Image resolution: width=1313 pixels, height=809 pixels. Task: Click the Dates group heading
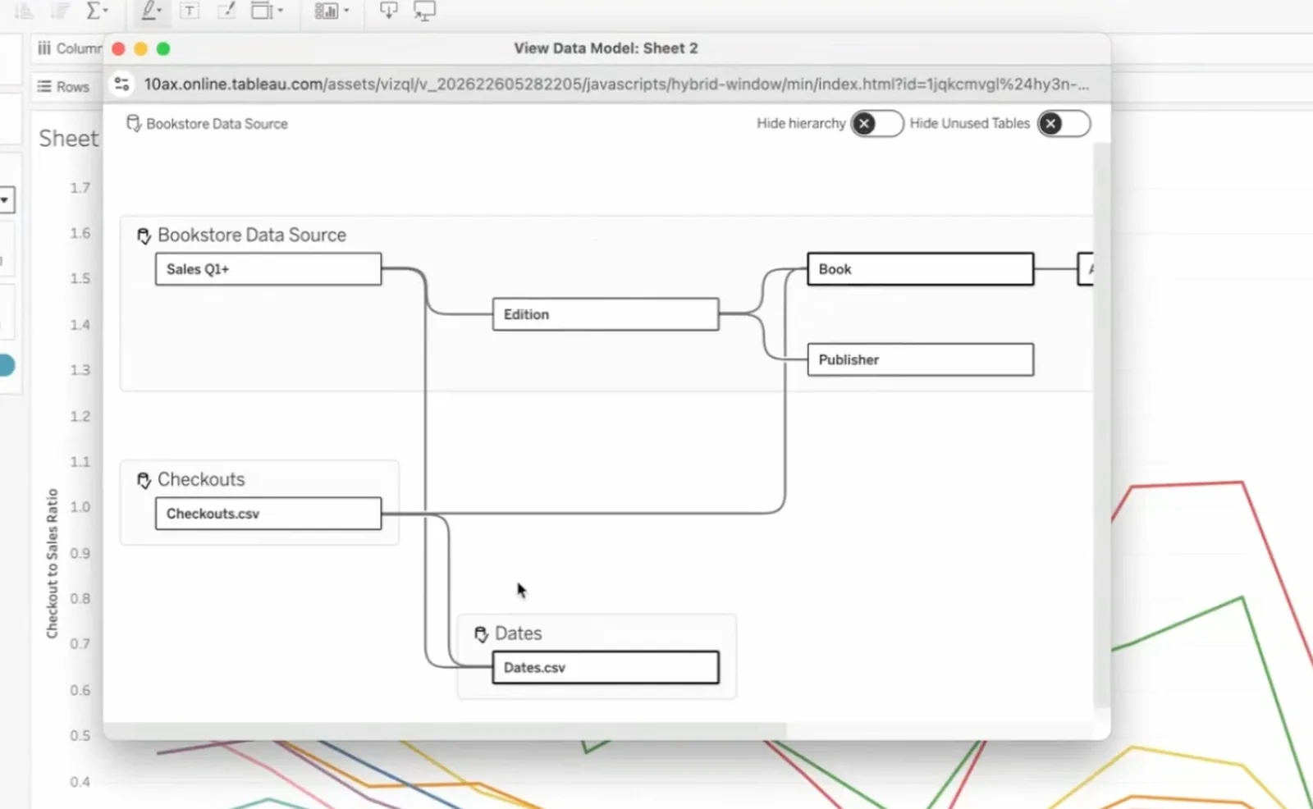pyautogui.click(x=518, y=633)
